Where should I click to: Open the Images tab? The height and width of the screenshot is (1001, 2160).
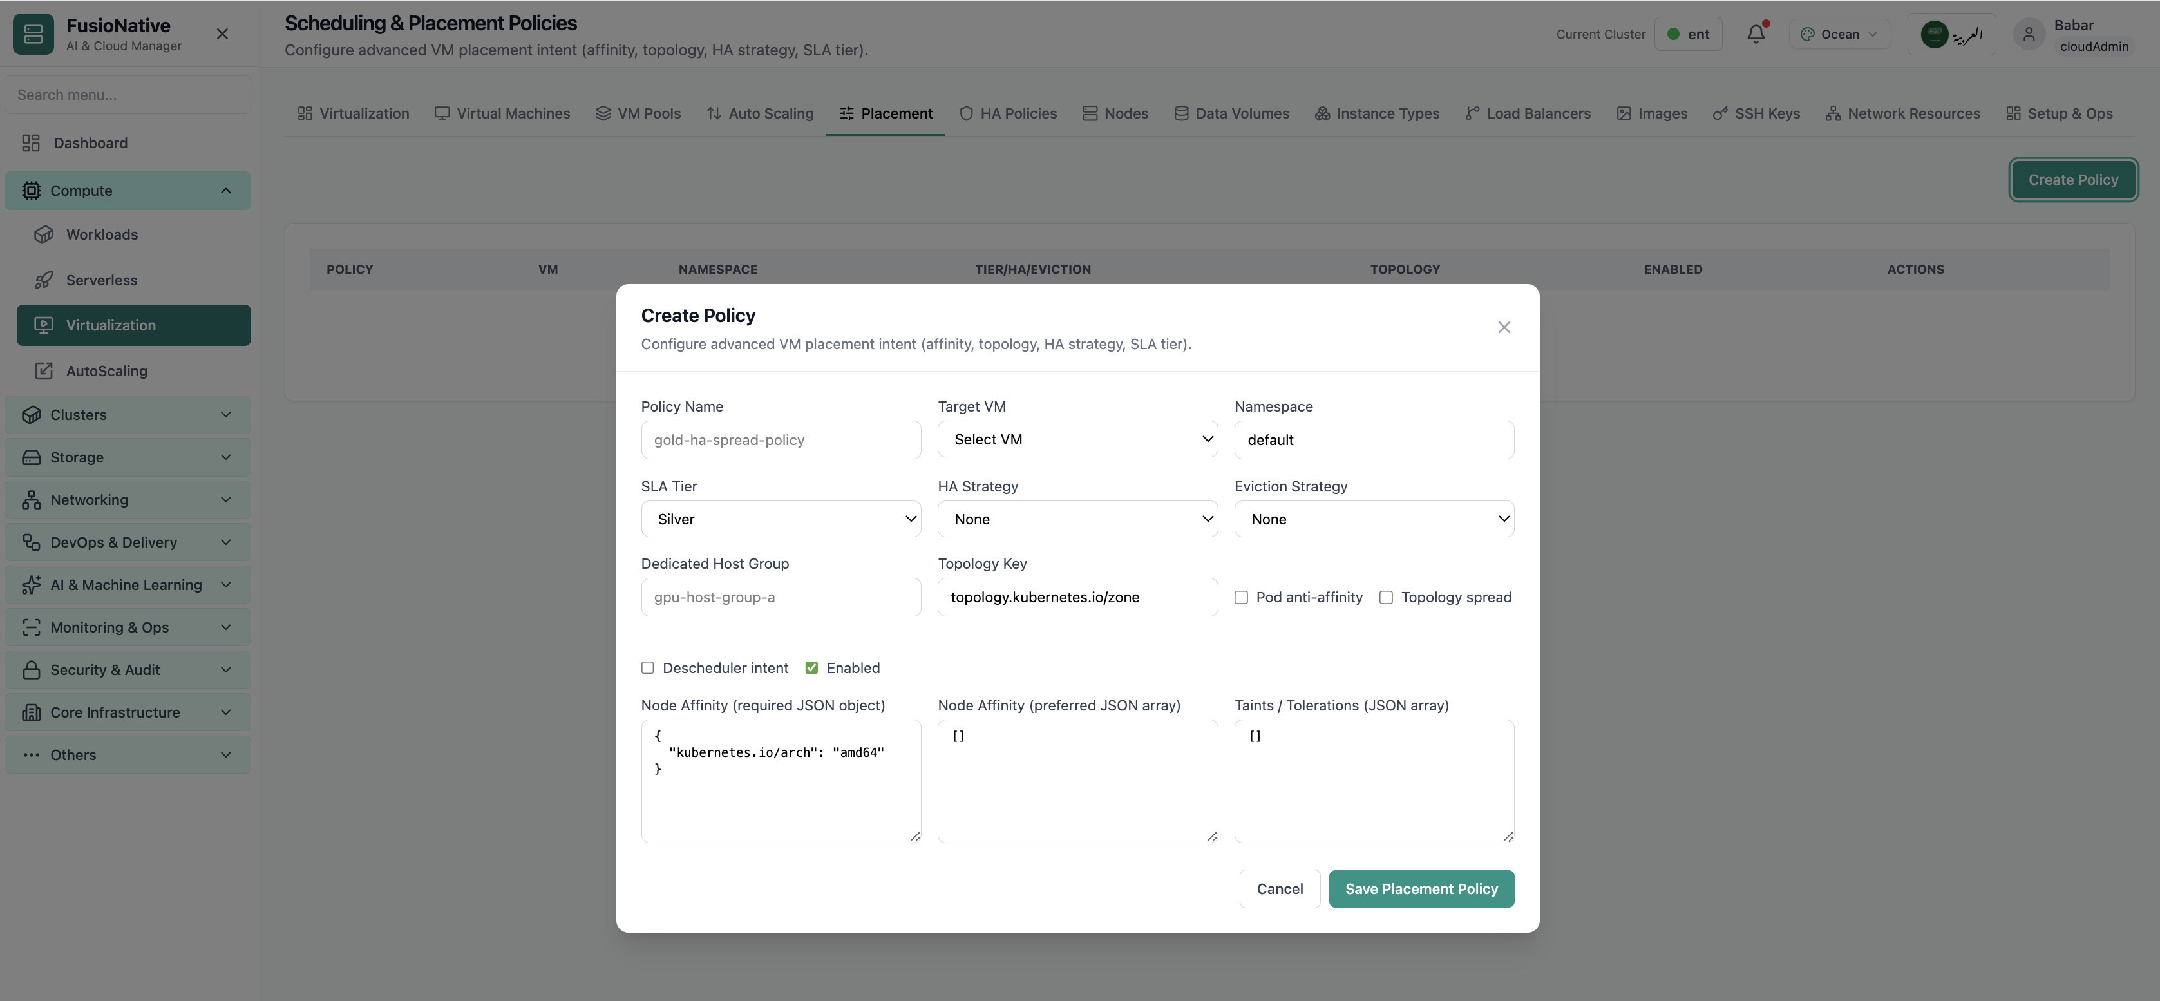1652,113
